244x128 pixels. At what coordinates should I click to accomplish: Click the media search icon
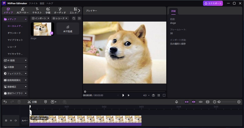pyautogui.click(x=74, y=18)
